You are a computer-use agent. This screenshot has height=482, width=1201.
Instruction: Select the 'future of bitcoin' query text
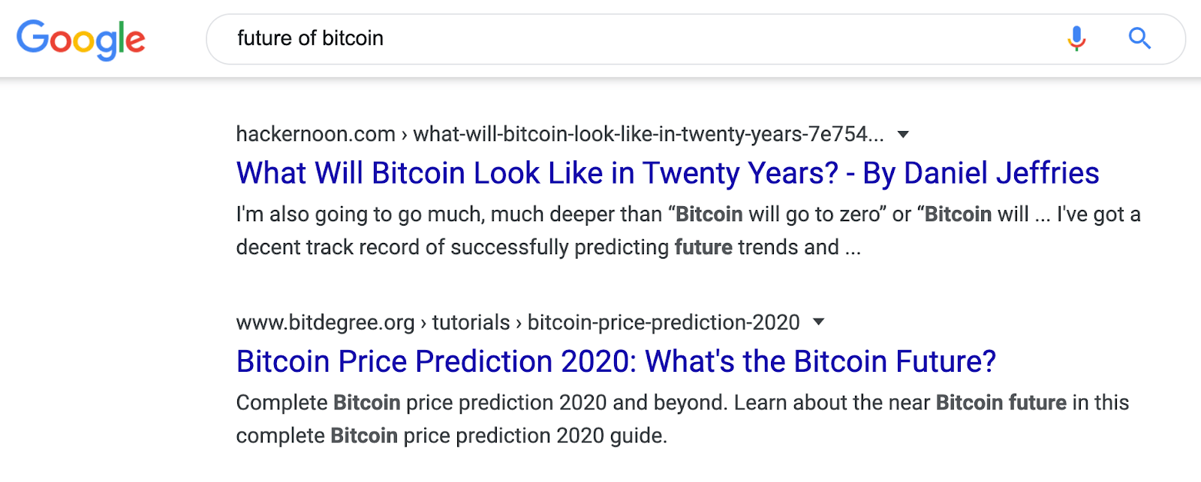[310, 38]
